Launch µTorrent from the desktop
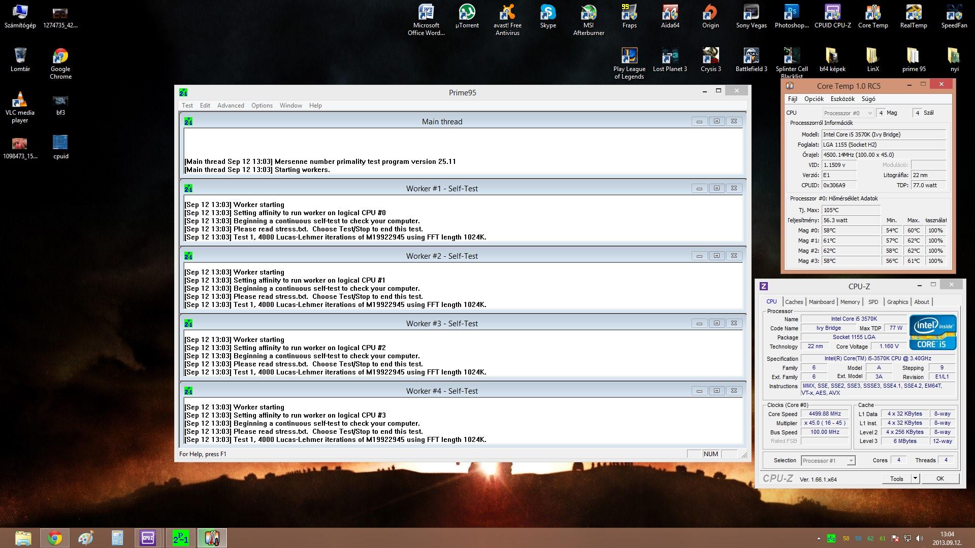The image size is (975, 548). point(467,16)
